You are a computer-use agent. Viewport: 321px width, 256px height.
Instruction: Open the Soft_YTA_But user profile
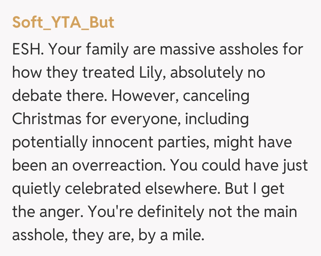[x=63, y=22]
